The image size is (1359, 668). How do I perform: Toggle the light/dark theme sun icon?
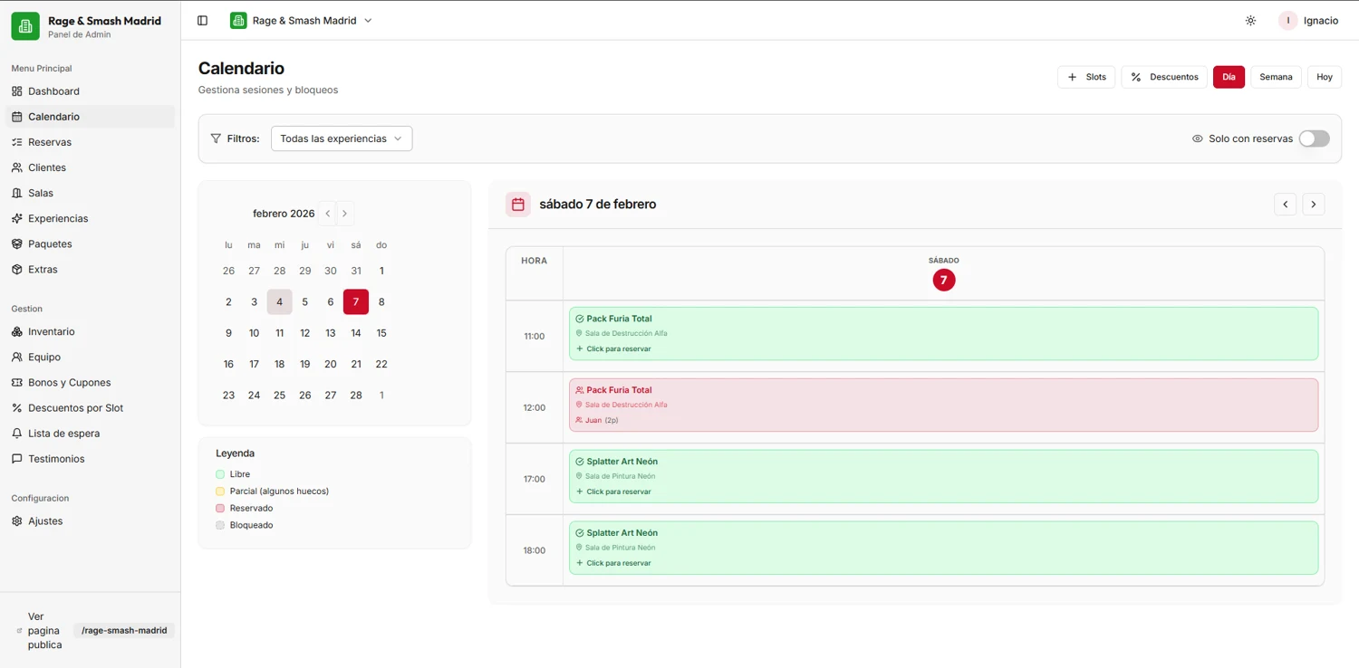coord(1250,21)
